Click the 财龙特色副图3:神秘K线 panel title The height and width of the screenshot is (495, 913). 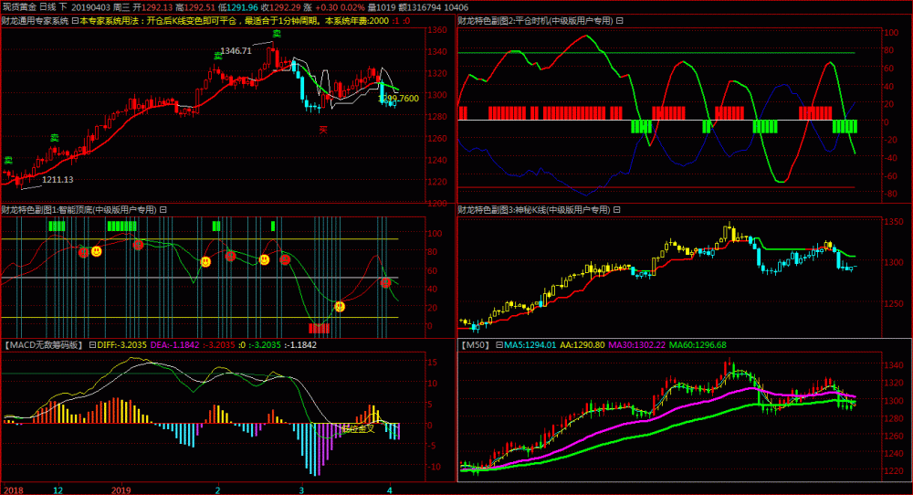534,210
